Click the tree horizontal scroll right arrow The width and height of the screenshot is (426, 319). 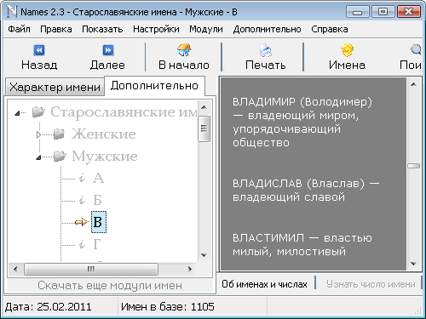190,269
